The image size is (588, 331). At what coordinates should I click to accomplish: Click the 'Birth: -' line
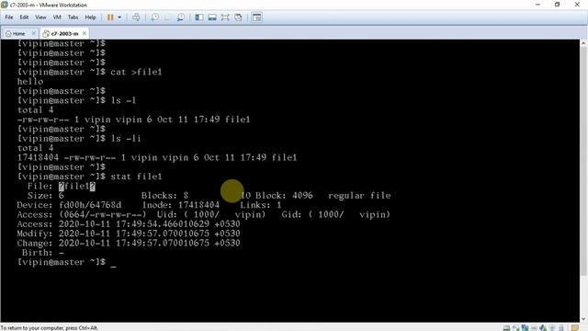coord(43,253)
